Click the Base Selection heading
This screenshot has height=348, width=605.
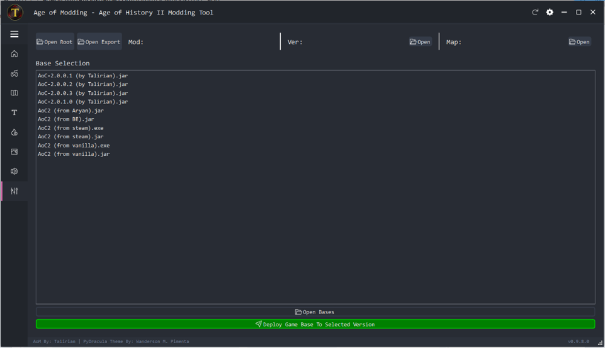62,63
